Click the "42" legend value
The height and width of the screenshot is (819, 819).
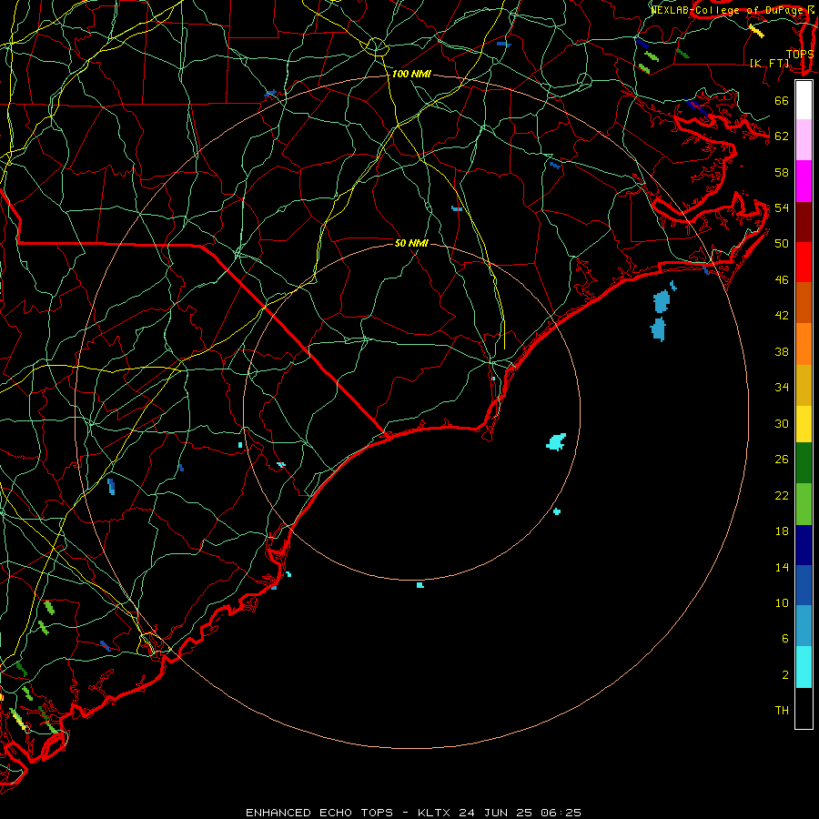[x=782, y=316]
